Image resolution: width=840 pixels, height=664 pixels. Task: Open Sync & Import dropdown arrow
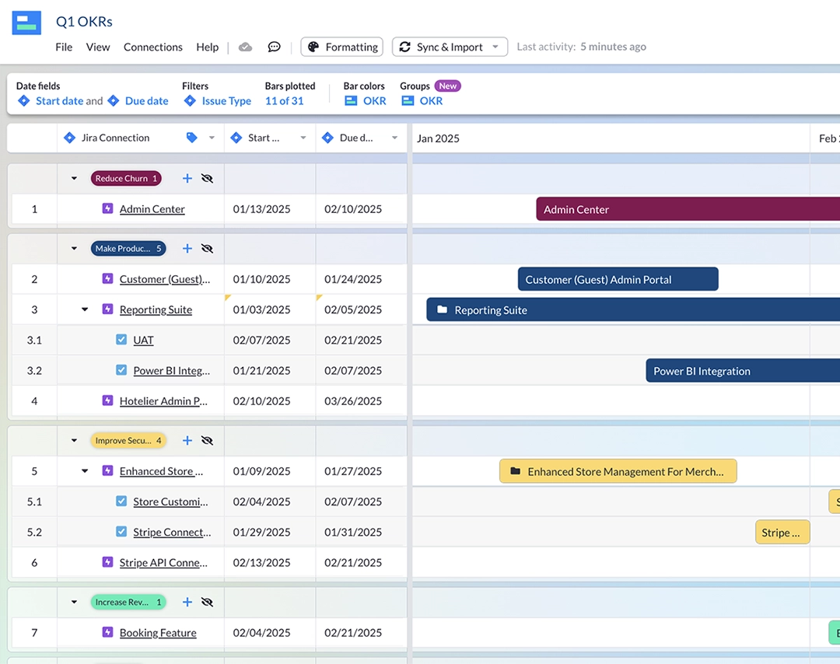495,47
